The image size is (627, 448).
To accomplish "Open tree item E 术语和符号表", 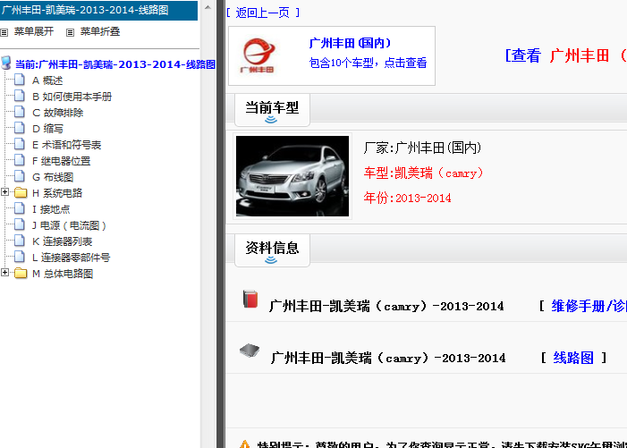I will tap(66, 145).
